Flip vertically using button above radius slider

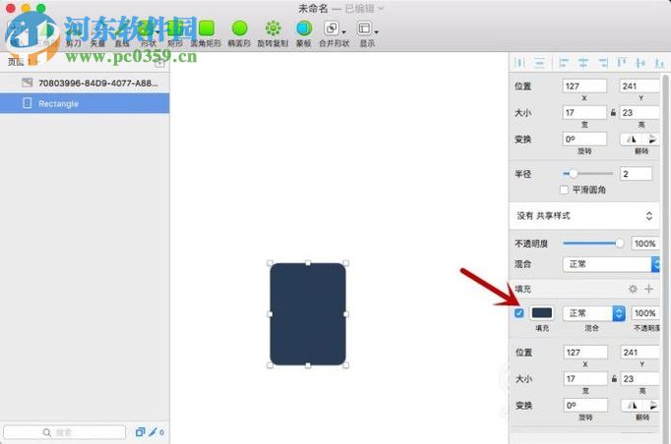coord(651,139)
